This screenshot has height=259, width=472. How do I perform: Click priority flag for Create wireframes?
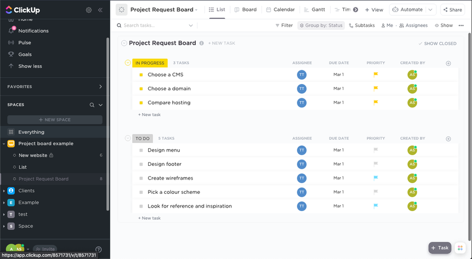[x=376, y=178]
